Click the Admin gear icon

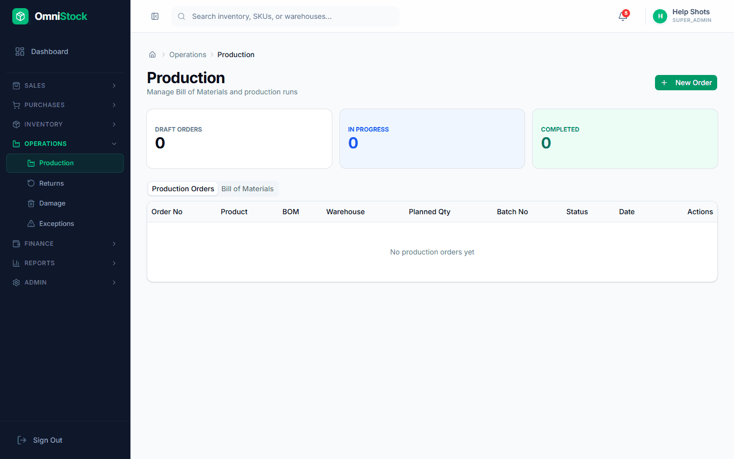point(16,283)
